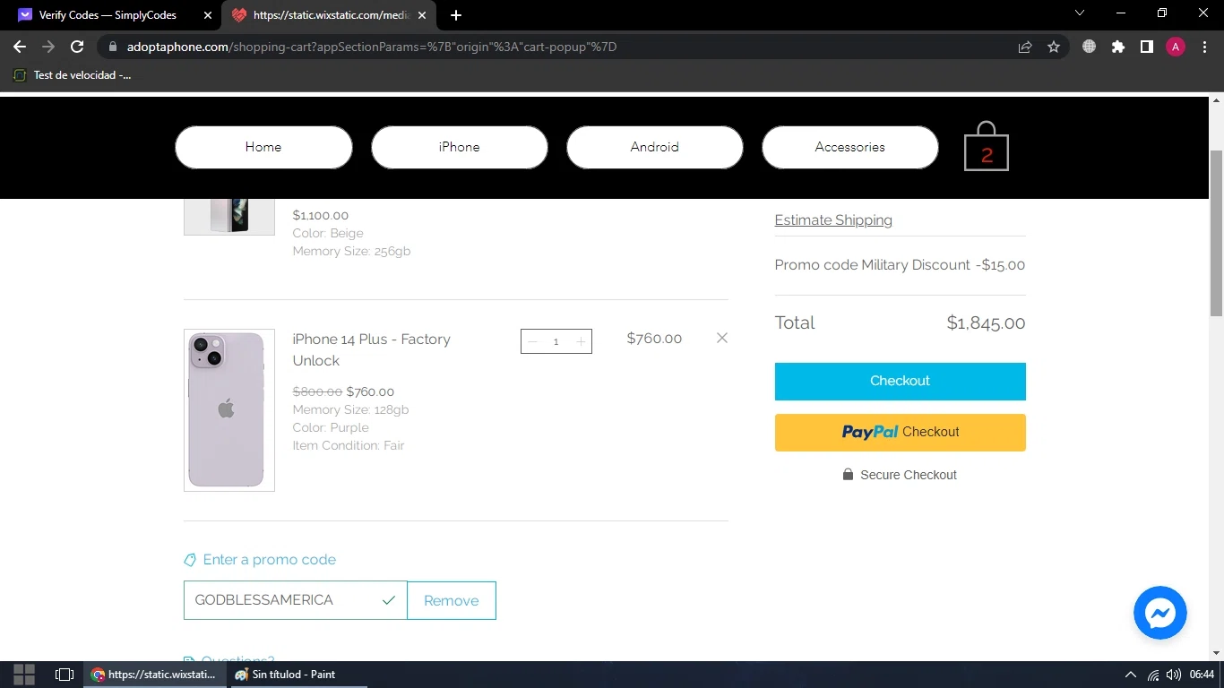This screenshot has height=688, width=1224.
Task: Share this page from address bar
Action: click(1025, 47)
